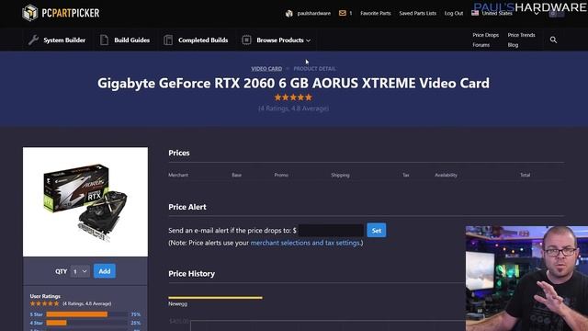Expand the Browse Products menu
The height and width of the screenshot is (331, 588).
[x=284, y=40]
